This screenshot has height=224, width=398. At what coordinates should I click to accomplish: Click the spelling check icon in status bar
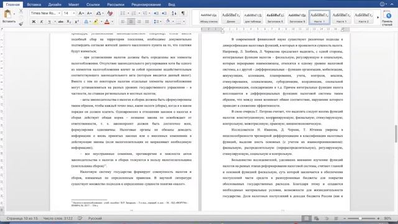(80, 218)
